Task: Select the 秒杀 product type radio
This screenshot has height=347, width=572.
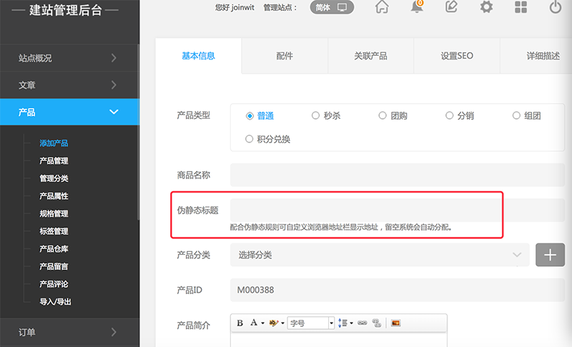Action: pos(316,115)
